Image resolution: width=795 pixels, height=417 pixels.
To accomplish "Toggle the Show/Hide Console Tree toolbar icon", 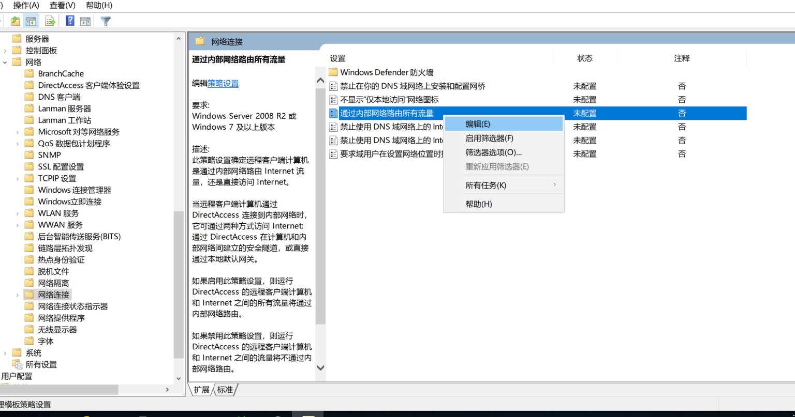I will 31,21.
